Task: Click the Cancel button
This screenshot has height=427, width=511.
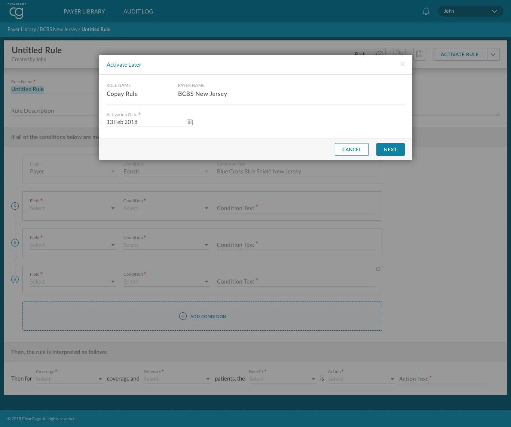Action: click(352, 149)
